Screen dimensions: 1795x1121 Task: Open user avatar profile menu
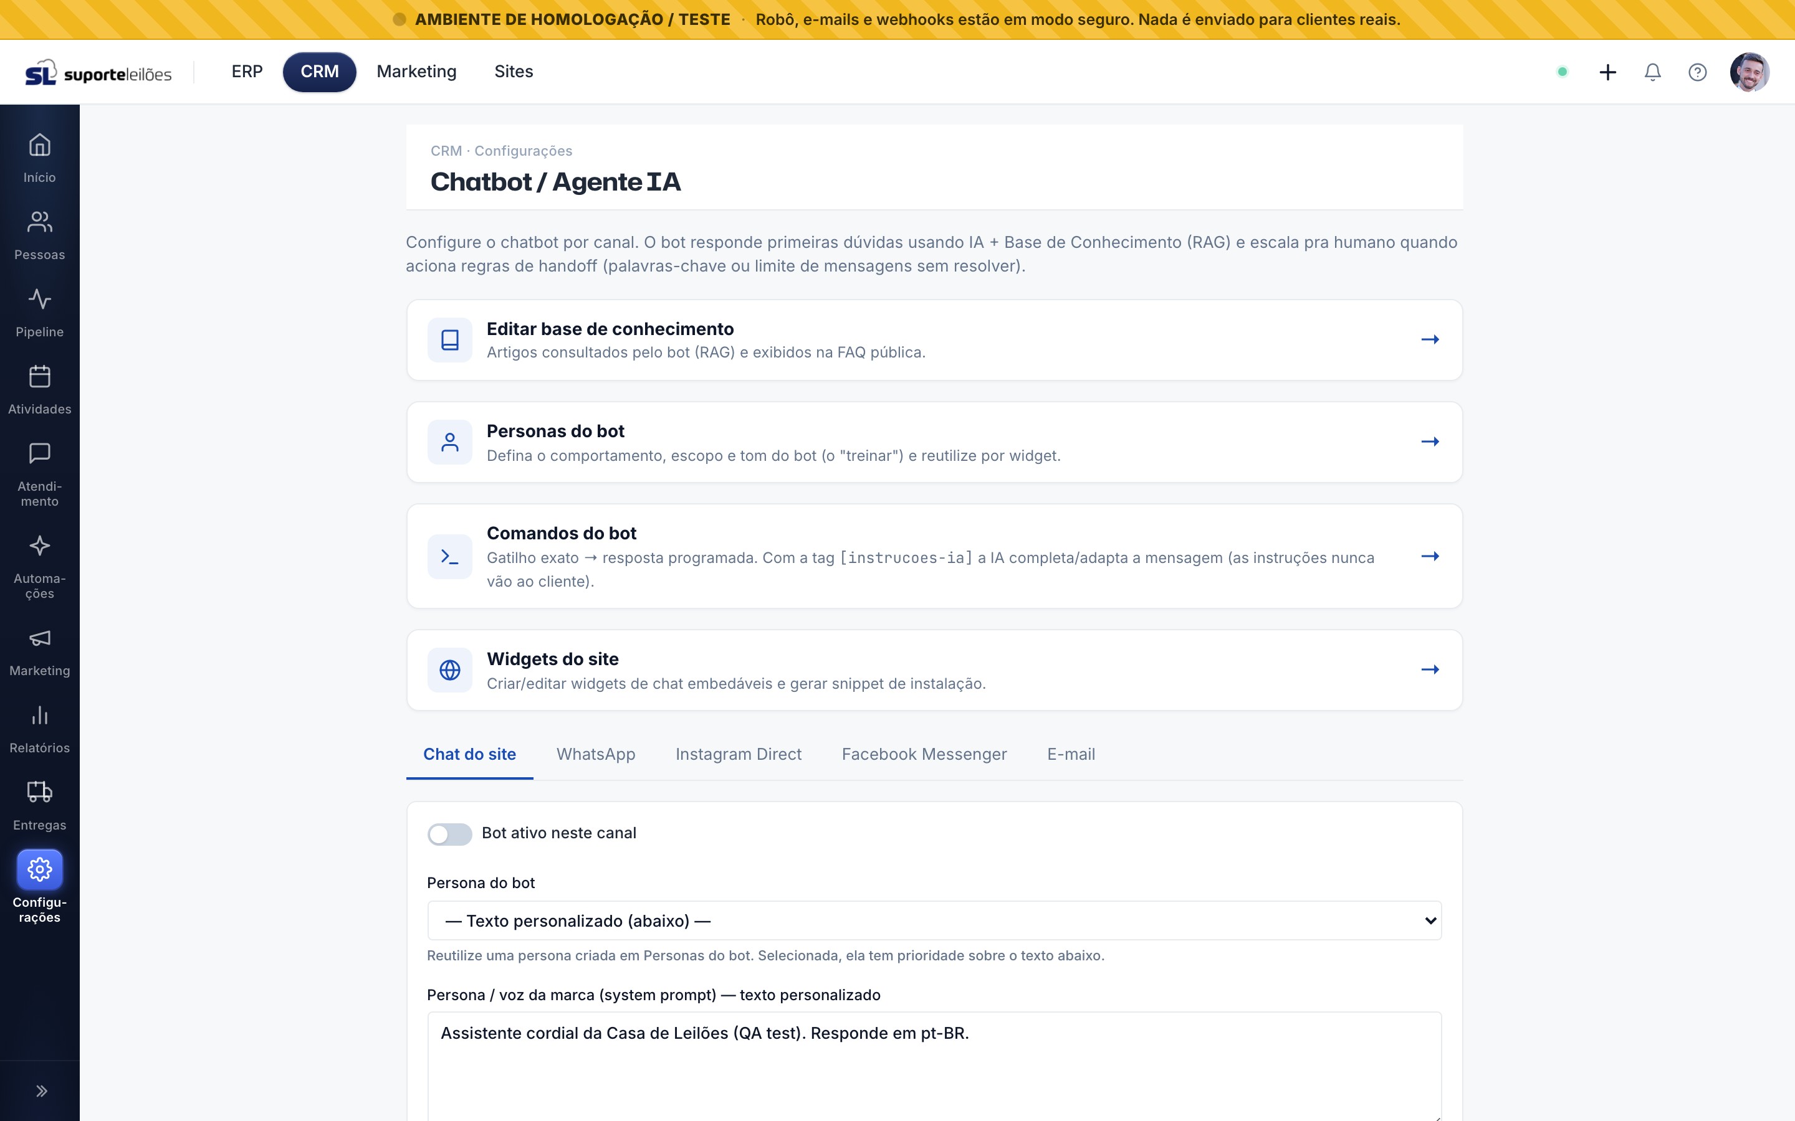coord(1749,72)
